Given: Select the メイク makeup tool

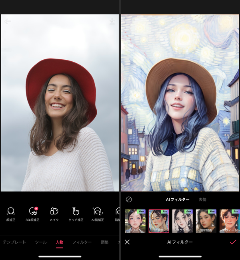Looking at the screenshot, I should [x=54, y=214].
